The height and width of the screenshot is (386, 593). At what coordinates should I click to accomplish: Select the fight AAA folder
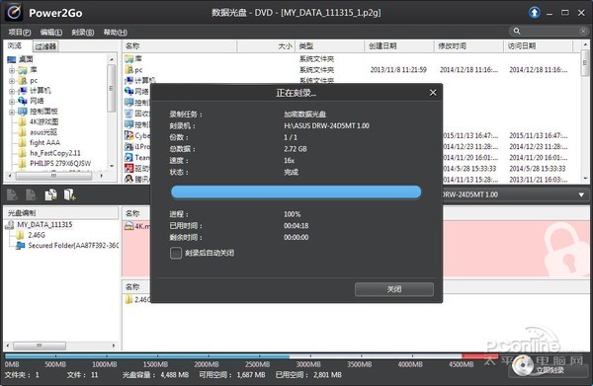point(41,142)
